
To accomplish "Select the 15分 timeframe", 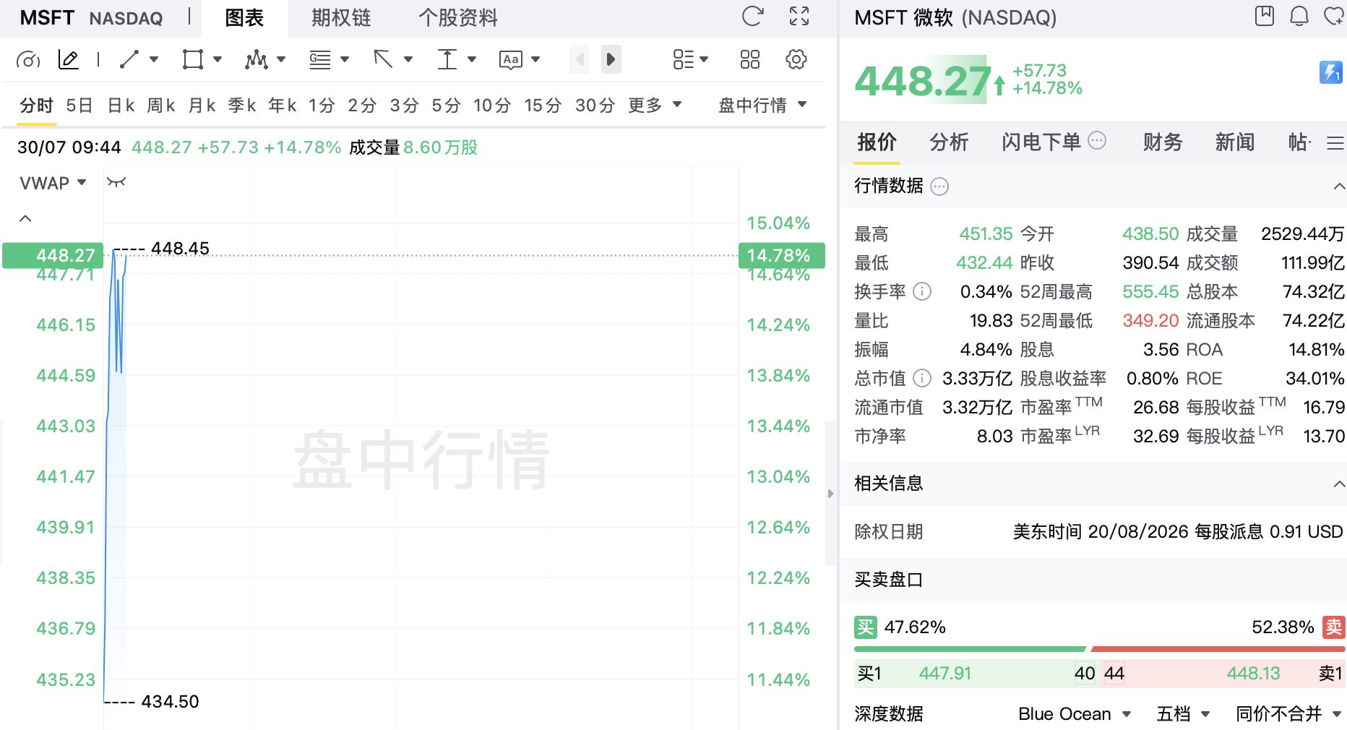I will [x=543, y=106].
